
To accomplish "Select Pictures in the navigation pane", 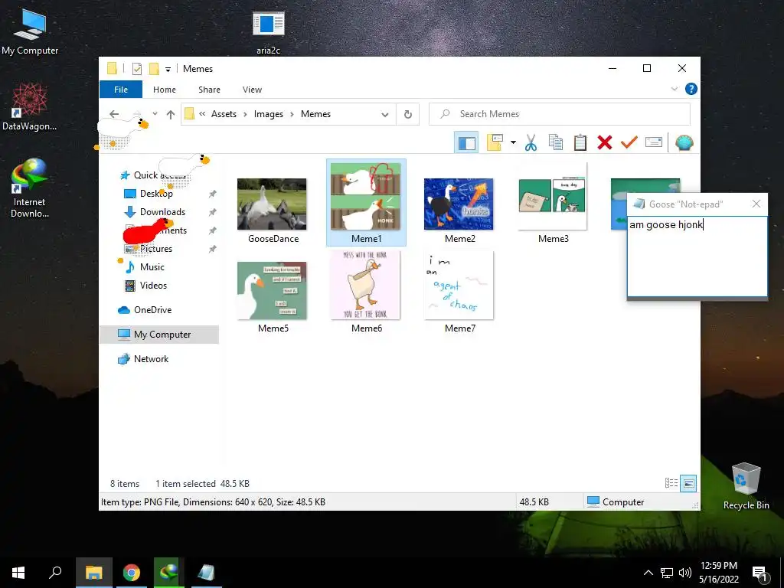I will click(155, 249).
